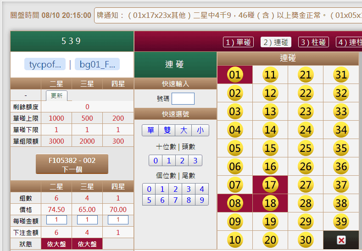Image resolution: width=362 pixels, height=251 pixels.
Task: Tap ball 35 in grid
Action: (341, 148)
